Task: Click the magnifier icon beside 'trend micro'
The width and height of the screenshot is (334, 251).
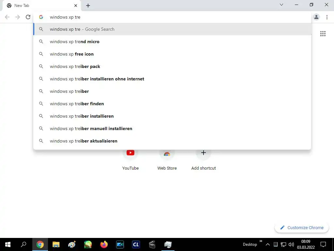Action: coord(41,42)
